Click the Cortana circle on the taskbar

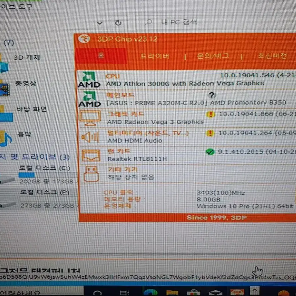tap(98, 293)
